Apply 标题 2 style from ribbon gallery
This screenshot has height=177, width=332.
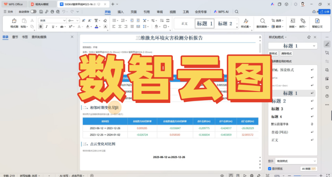pyautogui.click(x=225, y=23)
